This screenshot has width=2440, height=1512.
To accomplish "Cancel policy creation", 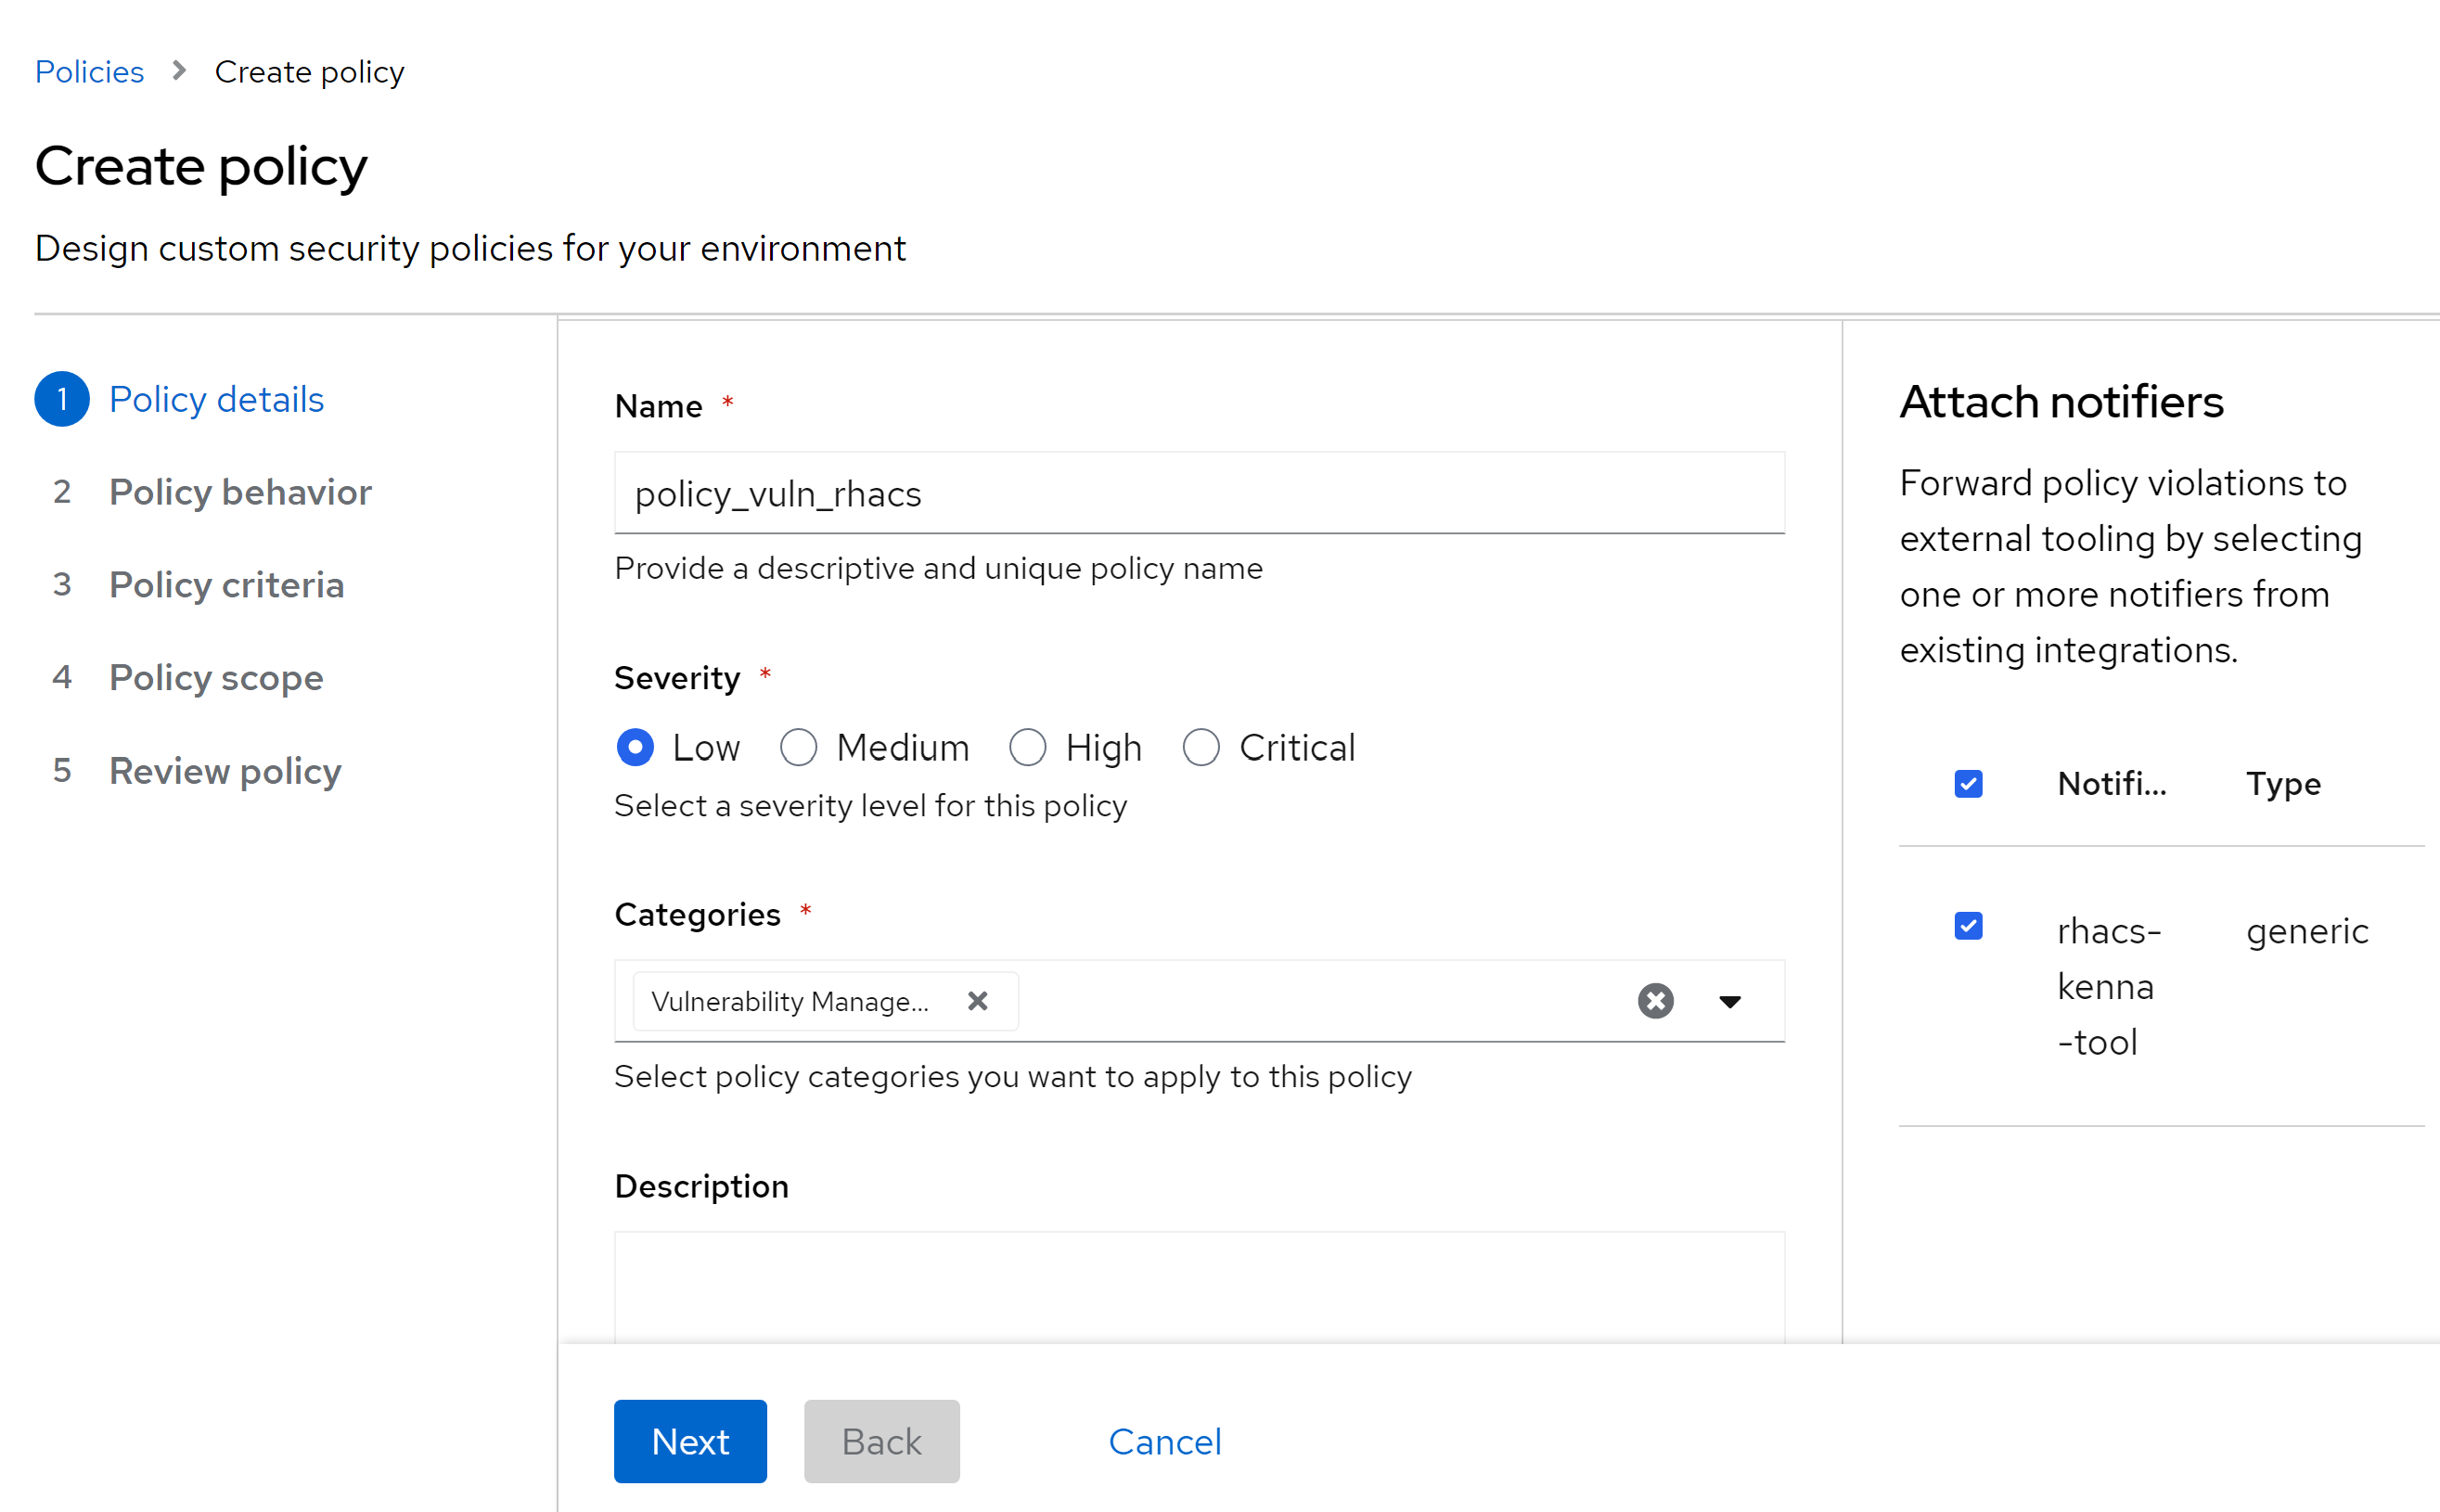I will click(x=1164, y=1441).
